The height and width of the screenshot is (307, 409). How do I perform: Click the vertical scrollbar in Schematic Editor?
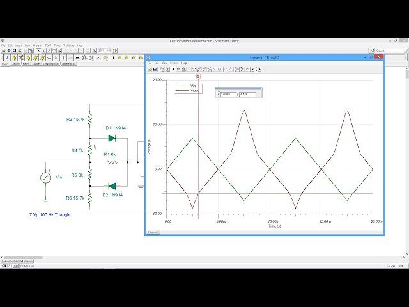tap(407, 161)
